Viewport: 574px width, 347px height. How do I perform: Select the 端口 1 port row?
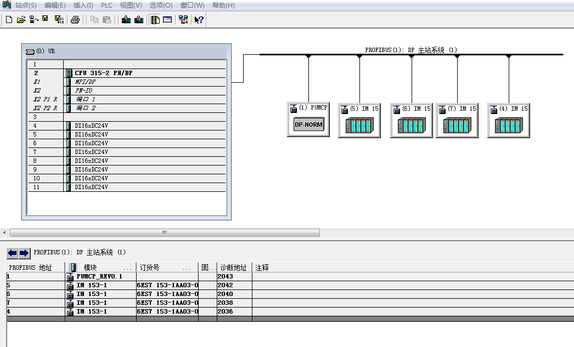(127, 99)
